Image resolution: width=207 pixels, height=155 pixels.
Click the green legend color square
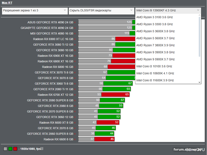coord(10,149)
